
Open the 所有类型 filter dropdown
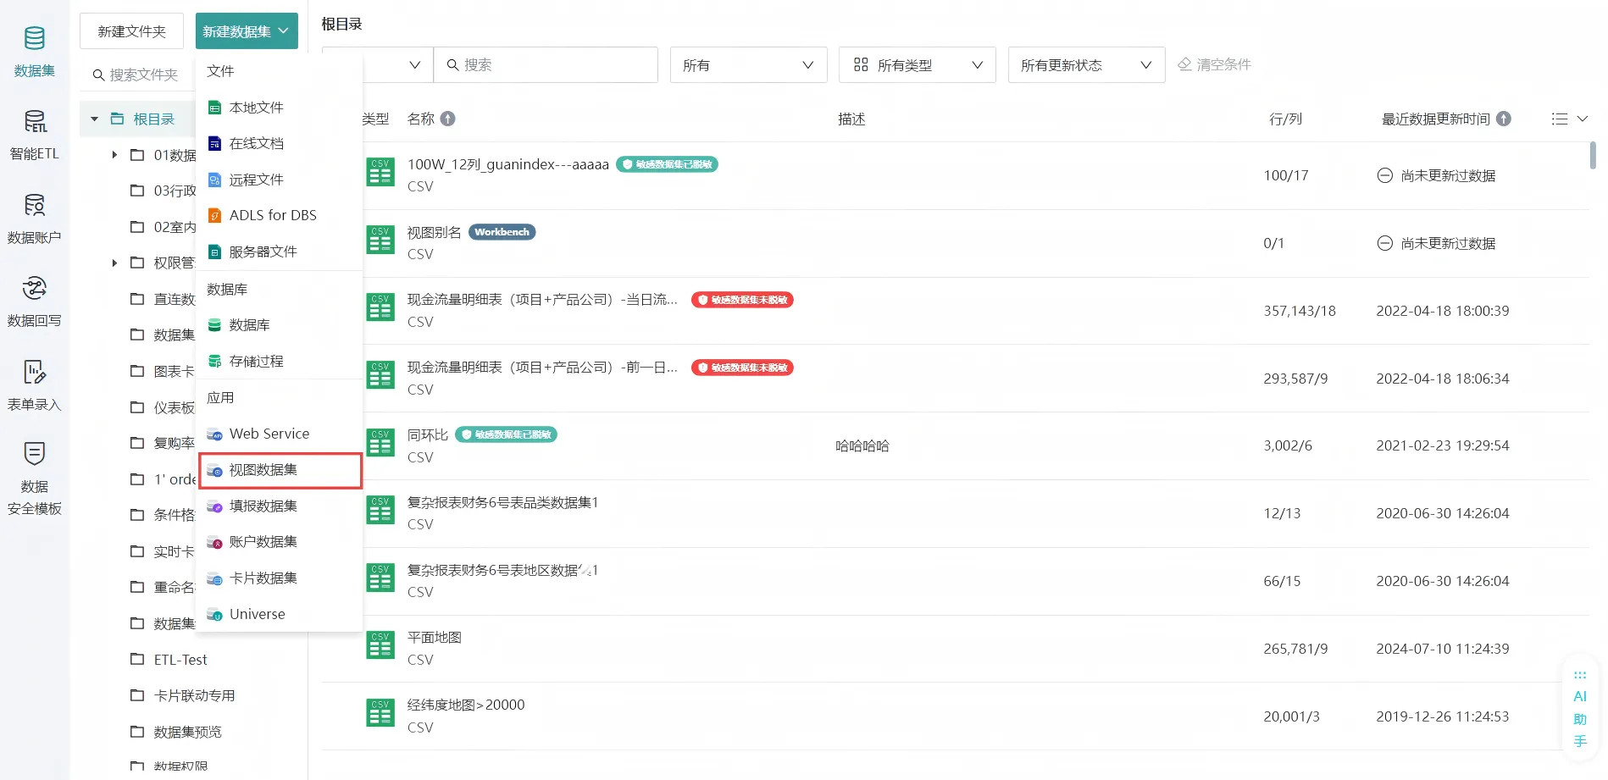point(917,65)
